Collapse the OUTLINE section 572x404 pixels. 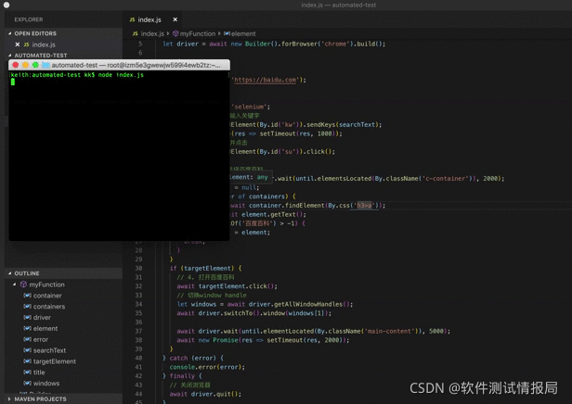point(10,273)
